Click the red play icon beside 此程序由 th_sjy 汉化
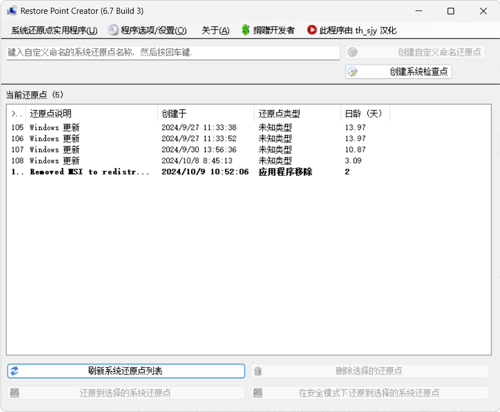The height and width of the screenshot is (412, 500). click(x=312, y=30)
